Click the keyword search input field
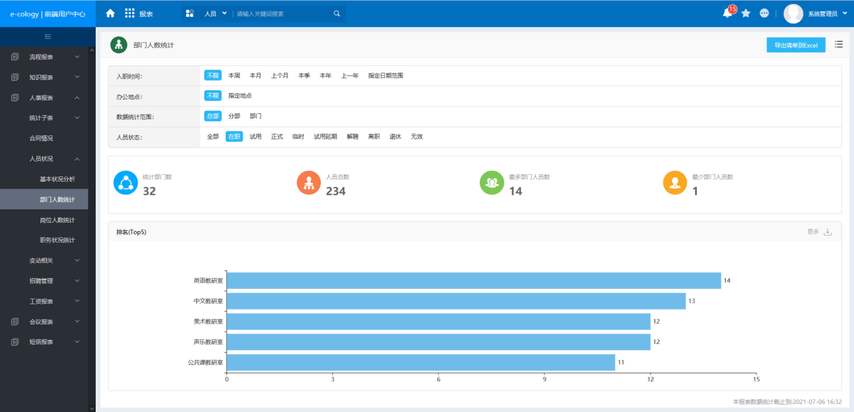Viewport: 854px width, 412px height. click(282, 13)
